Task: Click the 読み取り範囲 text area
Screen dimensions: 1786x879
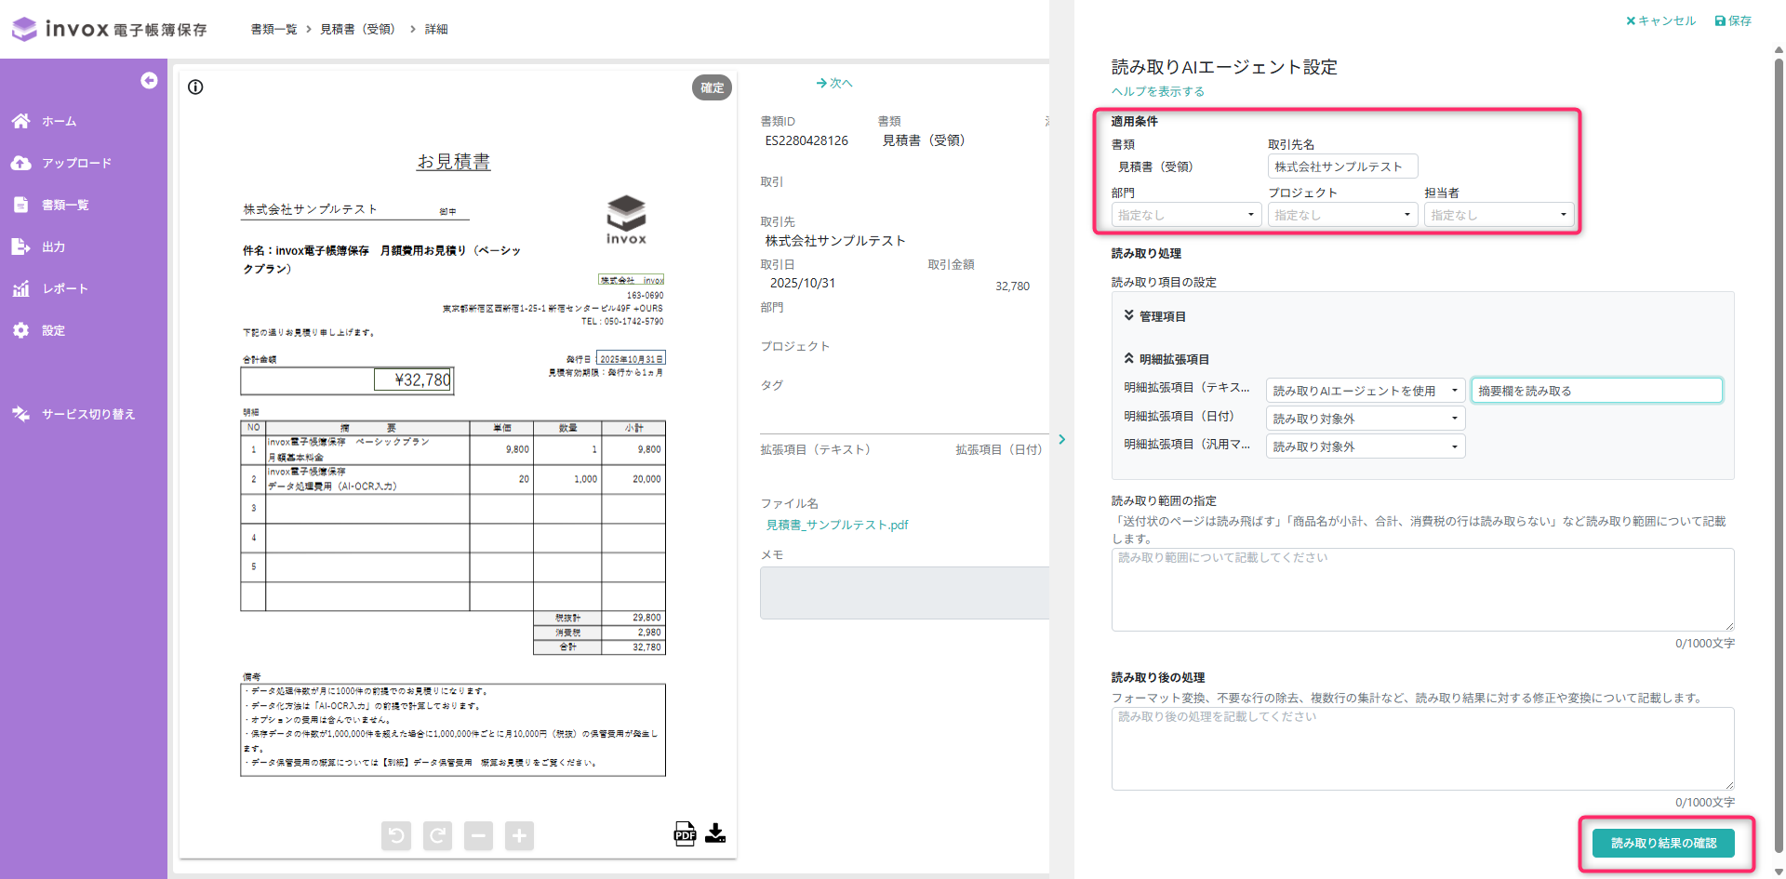Action: click(1422, 589)
